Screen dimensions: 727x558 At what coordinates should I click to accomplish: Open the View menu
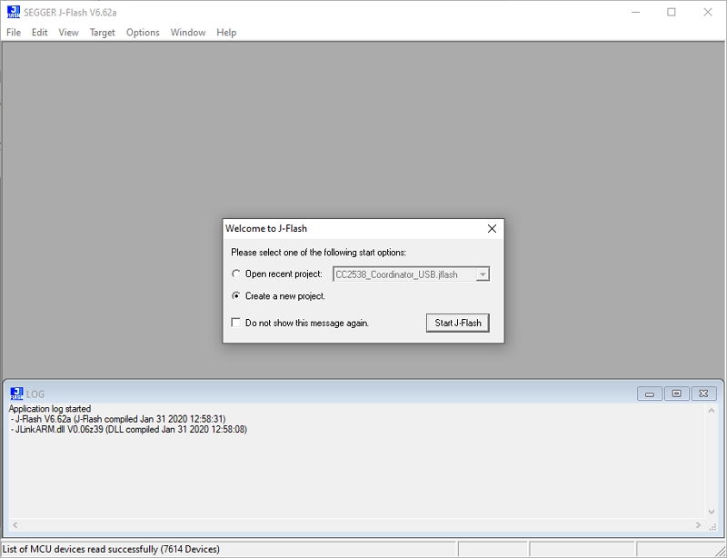pyautogui.click(x=68, y=33)
